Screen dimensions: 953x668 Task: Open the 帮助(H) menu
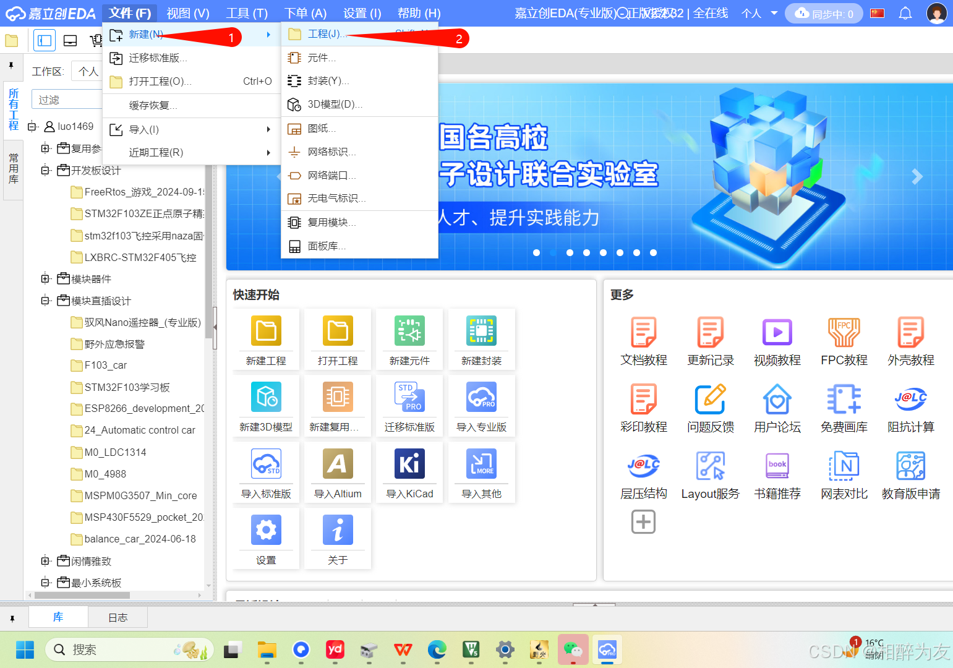pos(419,12)
